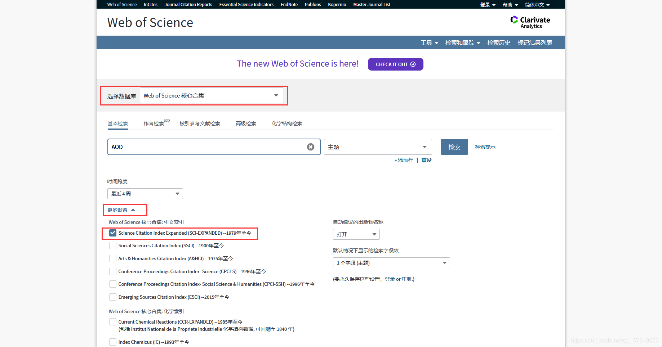This screenshot has height=347, width=662.
Task: Check Social Sciences Citation Index (SSCI)
Action: (113, 245)
